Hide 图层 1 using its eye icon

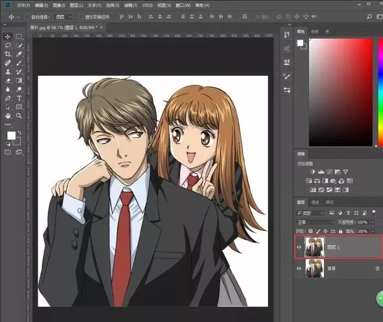(x=299, y=247)
